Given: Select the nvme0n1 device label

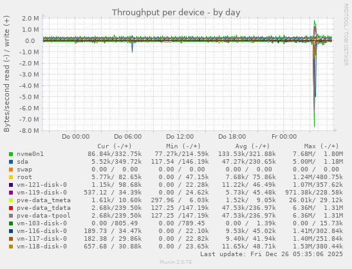Looking at the screenshot, I should [30, 154].
